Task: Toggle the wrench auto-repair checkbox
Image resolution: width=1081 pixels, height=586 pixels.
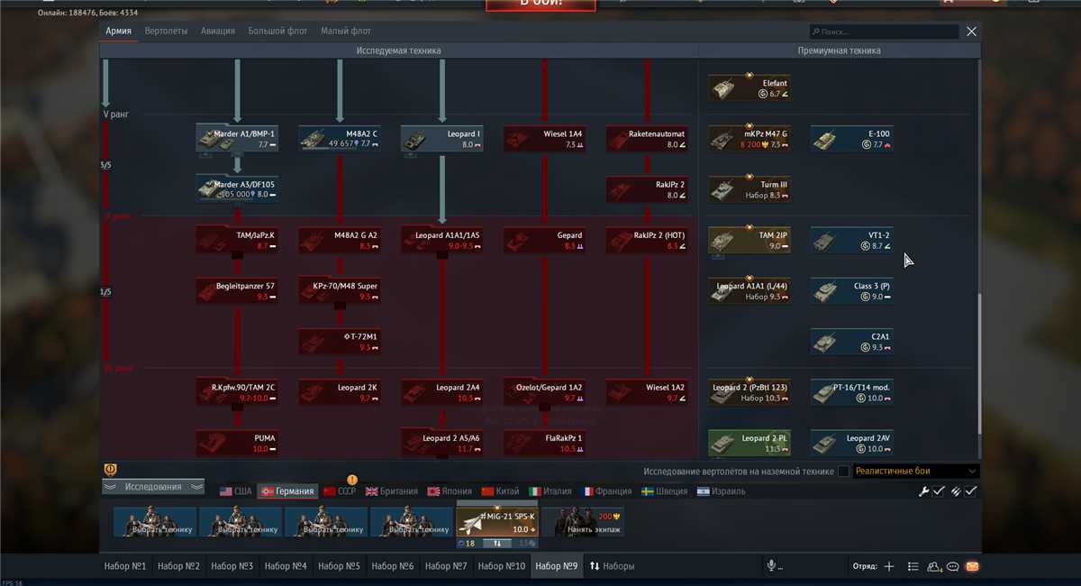Action: click(938, 491)
